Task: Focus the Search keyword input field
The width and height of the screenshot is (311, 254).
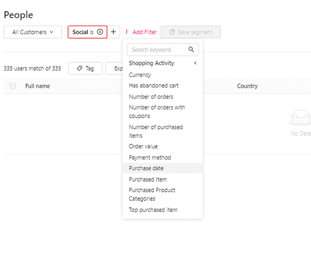Action: (158, 50)
